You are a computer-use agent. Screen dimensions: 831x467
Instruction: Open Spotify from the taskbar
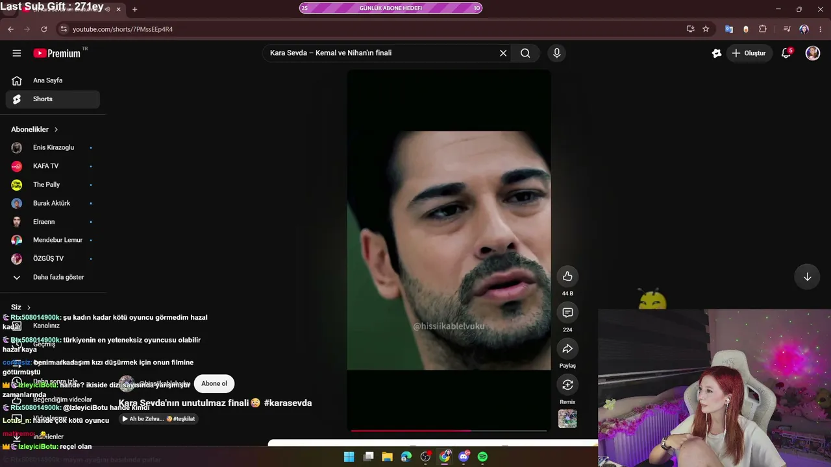click(x=483, y=457)
